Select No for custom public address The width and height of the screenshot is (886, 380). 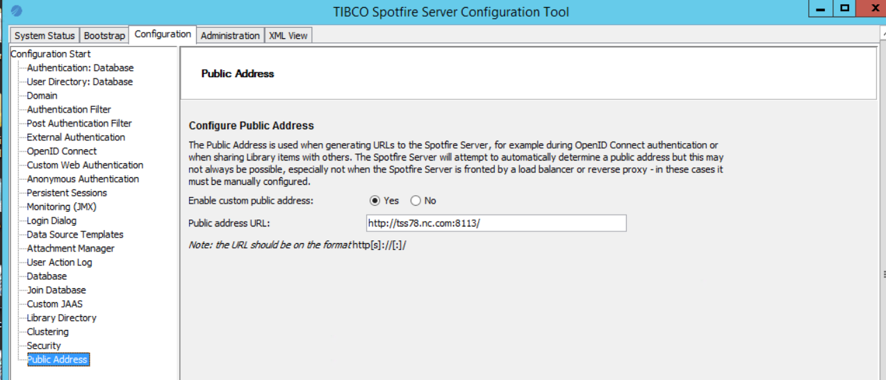coord(416,201)
